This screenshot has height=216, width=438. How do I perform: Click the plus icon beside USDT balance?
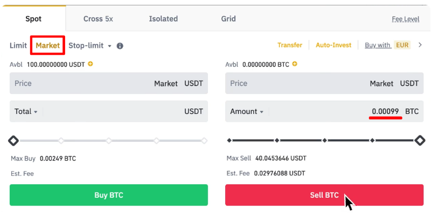[x=91, y=64]
